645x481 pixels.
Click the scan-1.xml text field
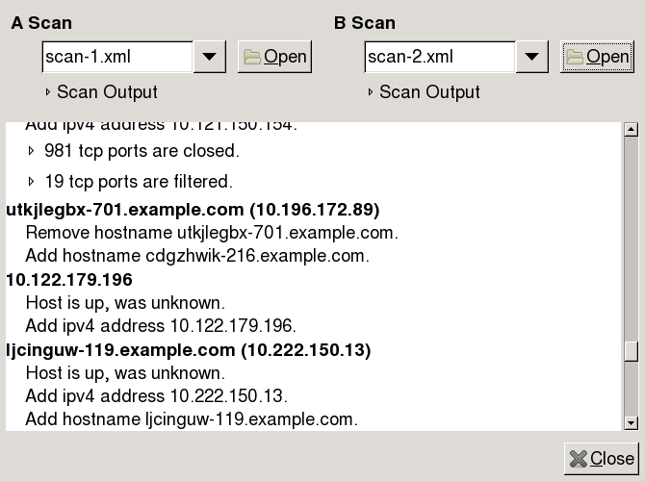coord(117,57)
